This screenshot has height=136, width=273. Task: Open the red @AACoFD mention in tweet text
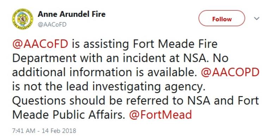pos(40,44)
